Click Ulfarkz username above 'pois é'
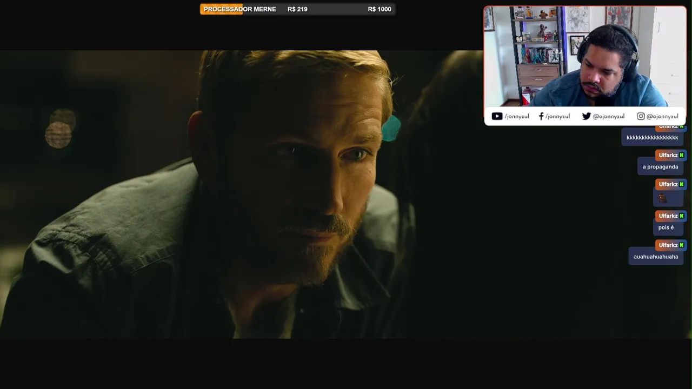 (668, 216)
